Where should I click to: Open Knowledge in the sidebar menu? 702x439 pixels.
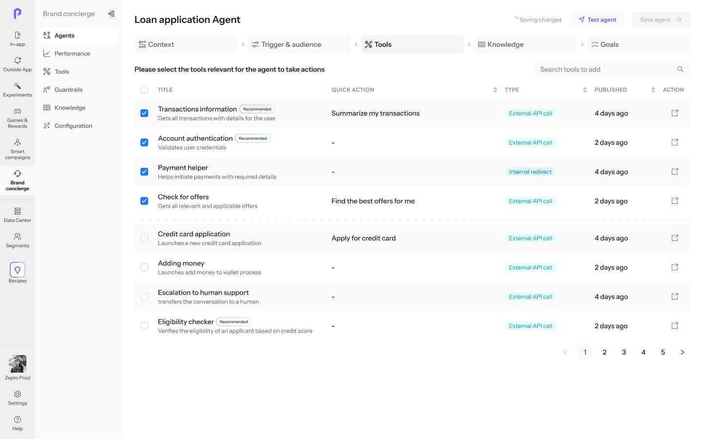click(x=79, y=108)
